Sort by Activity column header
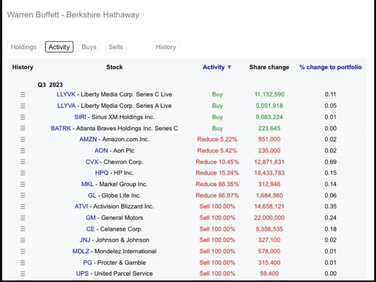The width and height of the screenshot is (376, 282). (x=217, y=67)
